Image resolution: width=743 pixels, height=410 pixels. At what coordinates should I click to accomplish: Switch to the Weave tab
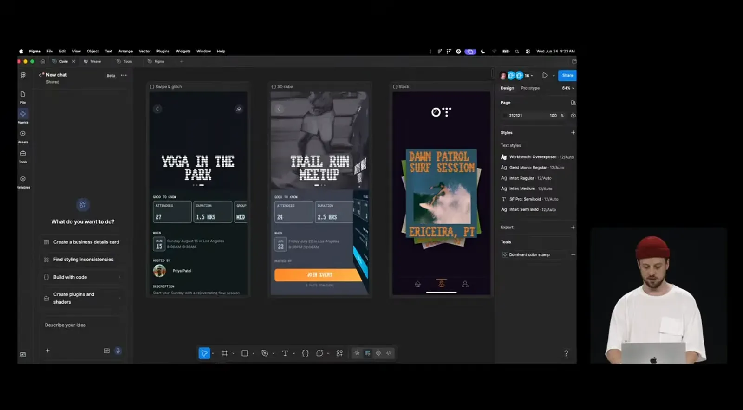coord(92,61)
